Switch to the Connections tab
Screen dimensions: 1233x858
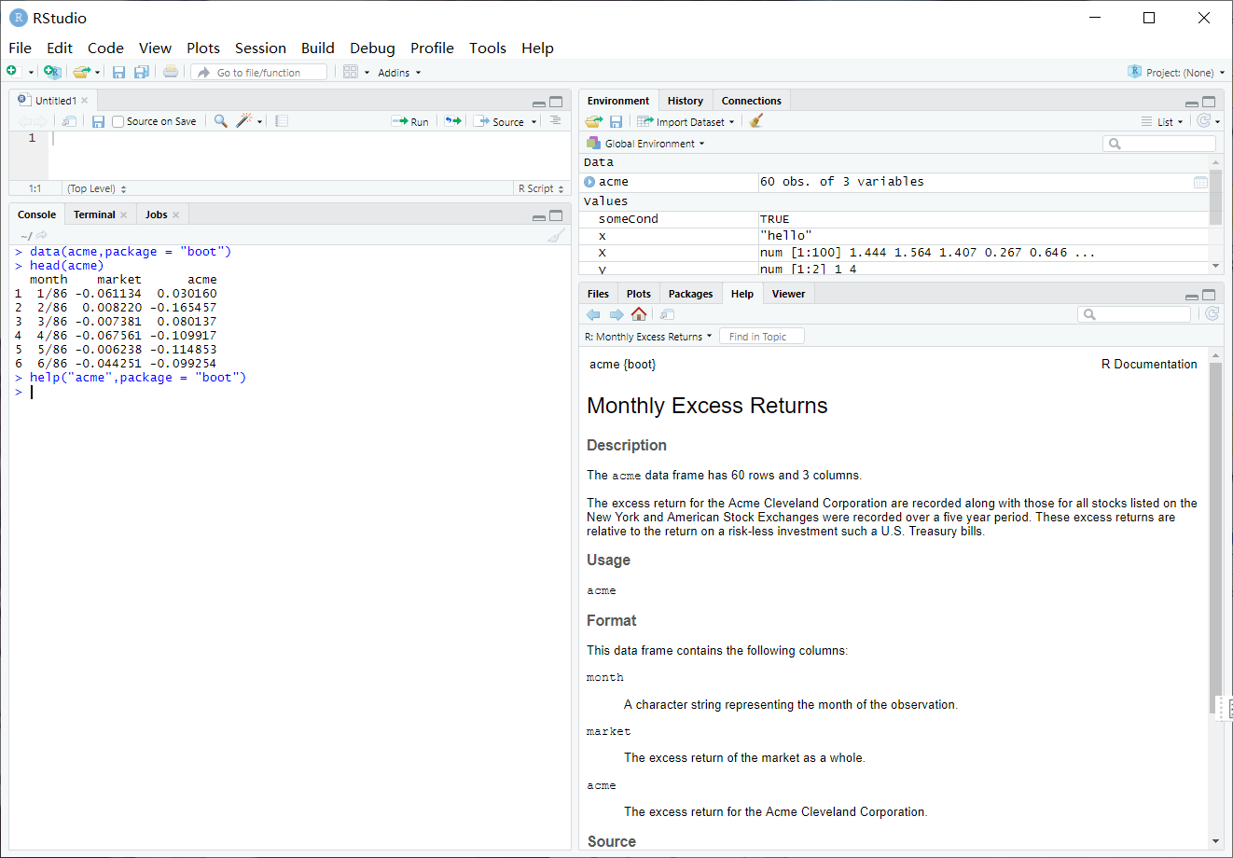(752, 101)
